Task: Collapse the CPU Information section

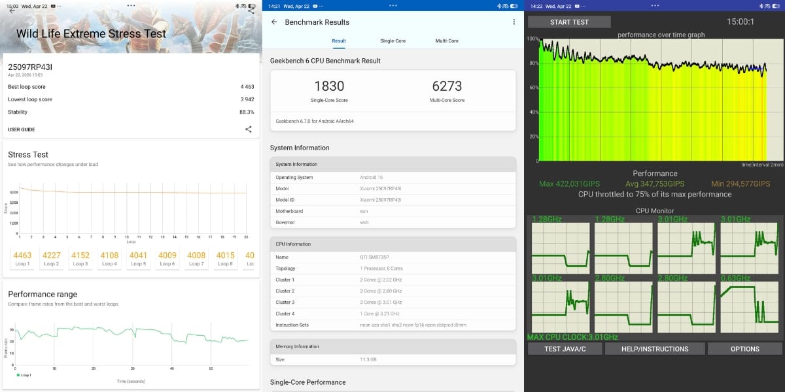Action: tap(392, 244)
